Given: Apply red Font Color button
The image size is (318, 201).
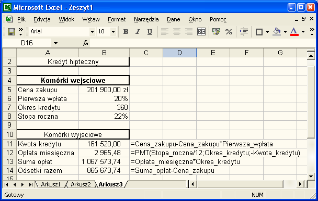Looking at the screenshot, I should coord(294,32).
